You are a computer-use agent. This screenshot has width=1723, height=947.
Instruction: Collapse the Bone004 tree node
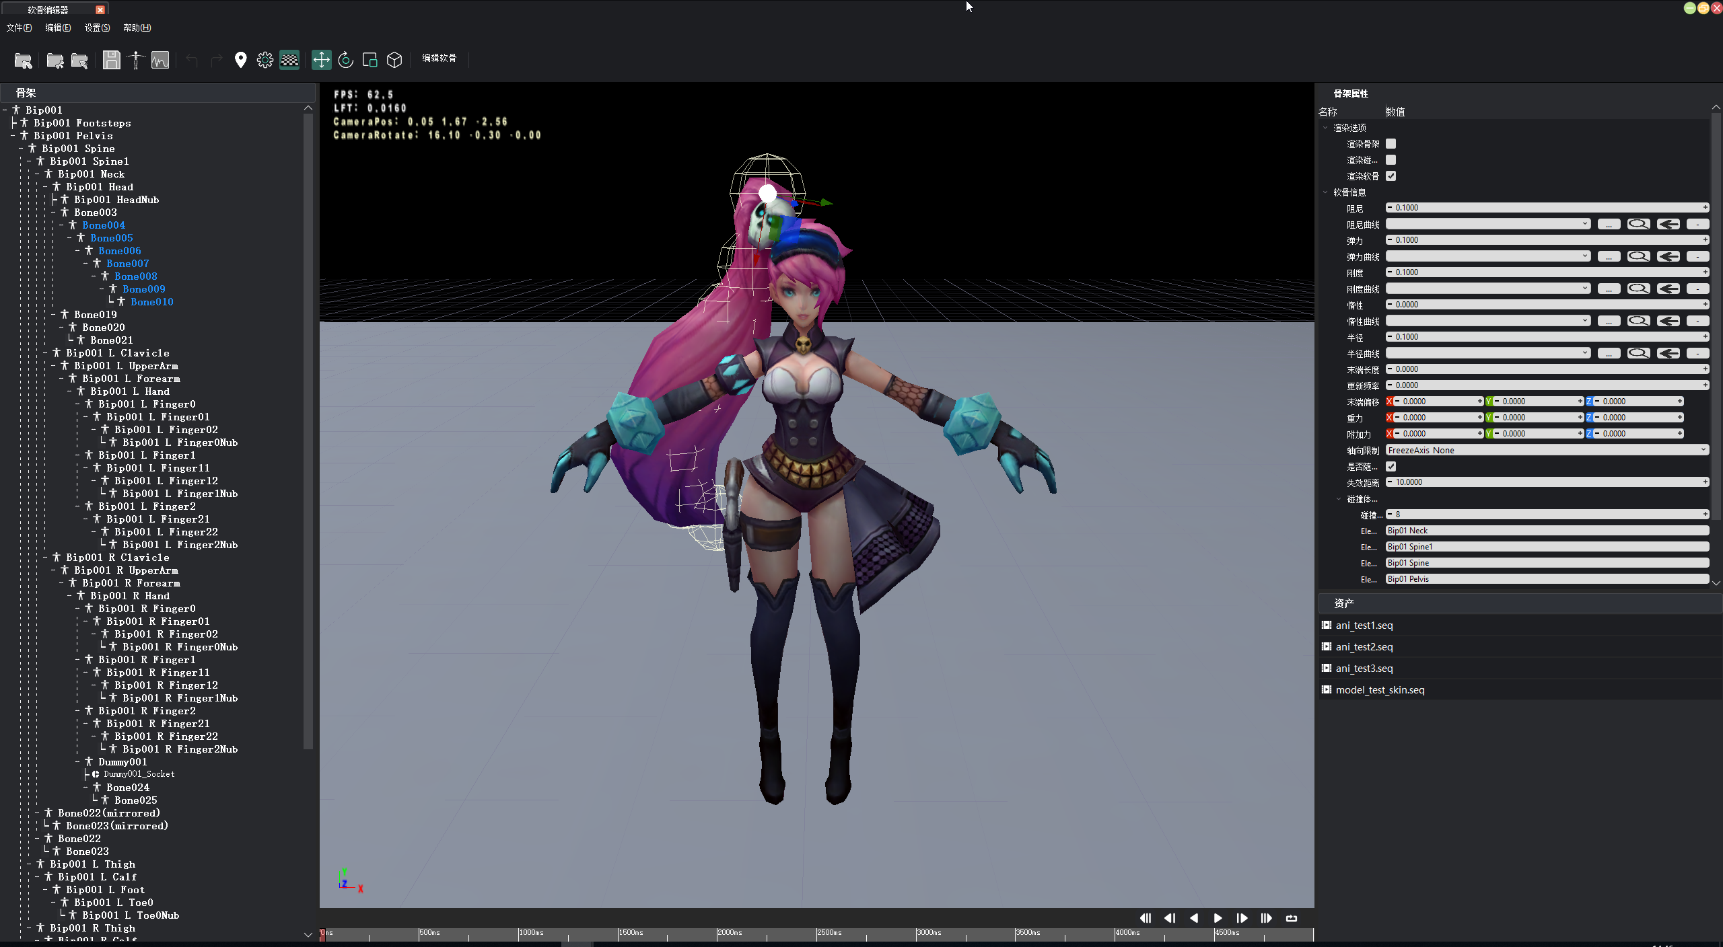tap(61, 225)
